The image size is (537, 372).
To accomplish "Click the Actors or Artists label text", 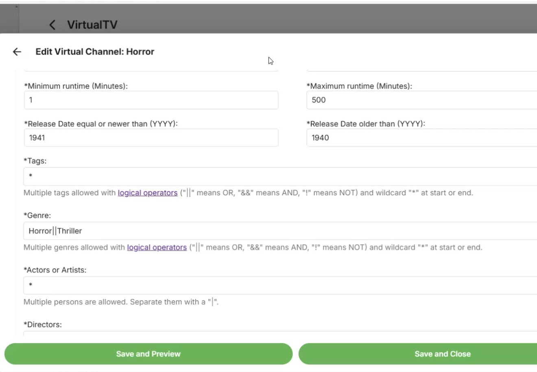I will pyautogui.click(x=55, y=270).
